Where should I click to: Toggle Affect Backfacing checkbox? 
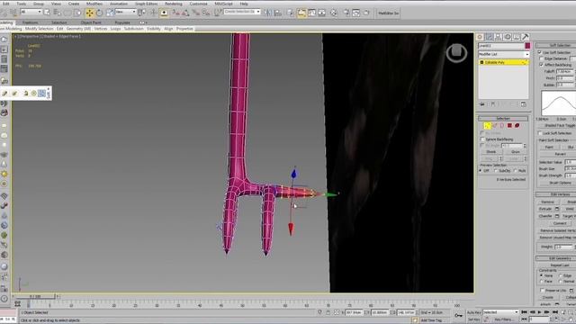542,65
